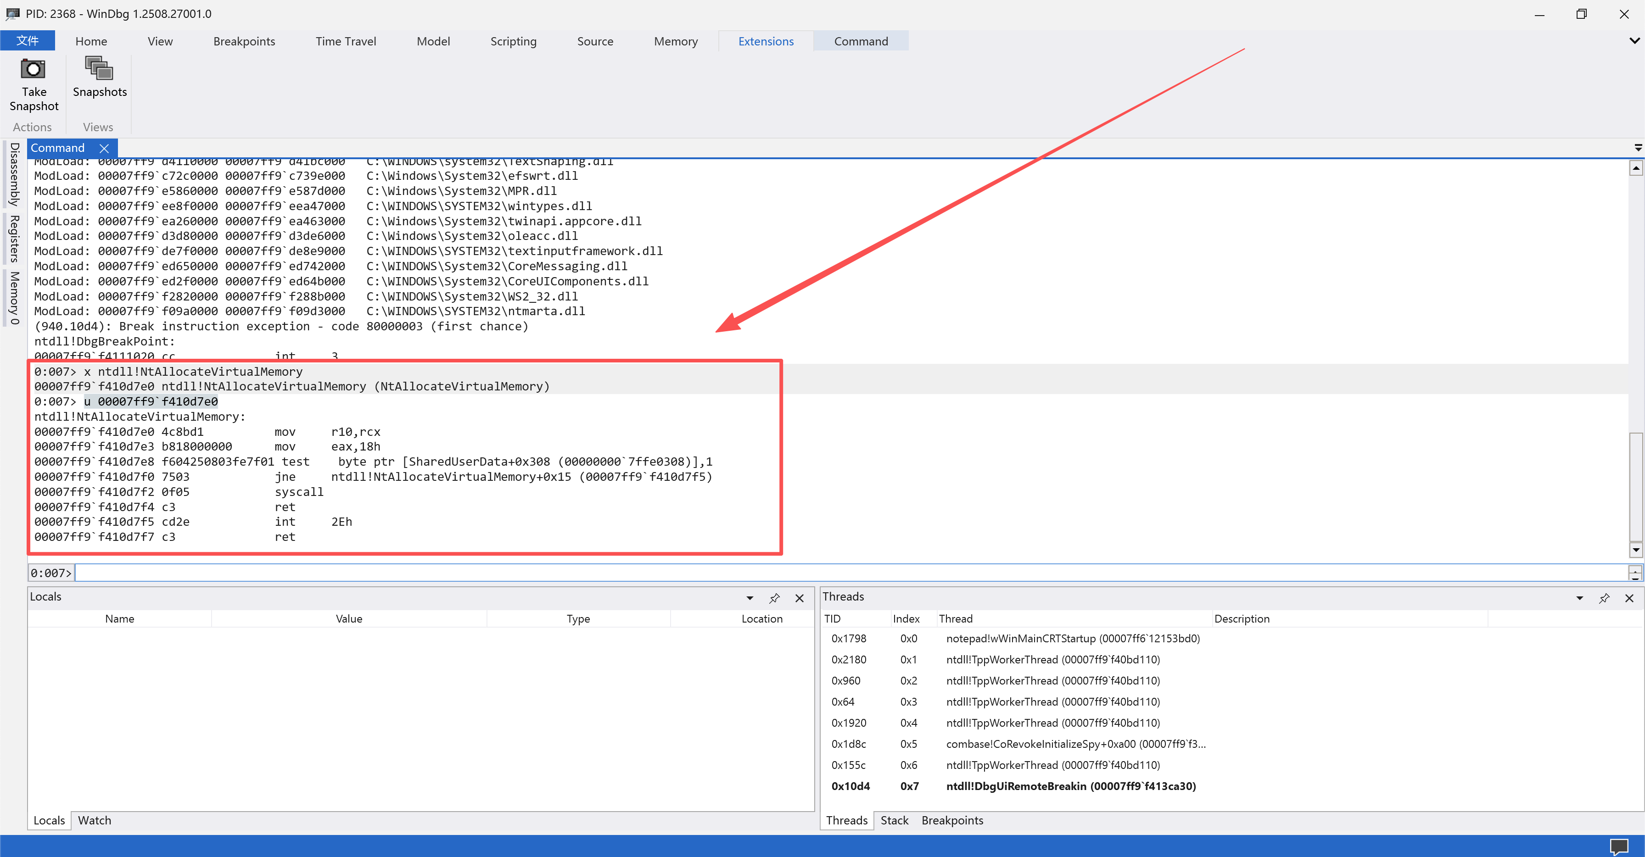Pin the Threads panel
Image resolution: width=1645 pixels, height=857 pixels.
[1604, 598]
